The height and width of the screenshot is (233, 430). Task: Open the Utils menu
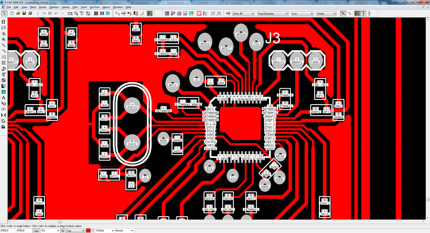click(x=75, y=7)
